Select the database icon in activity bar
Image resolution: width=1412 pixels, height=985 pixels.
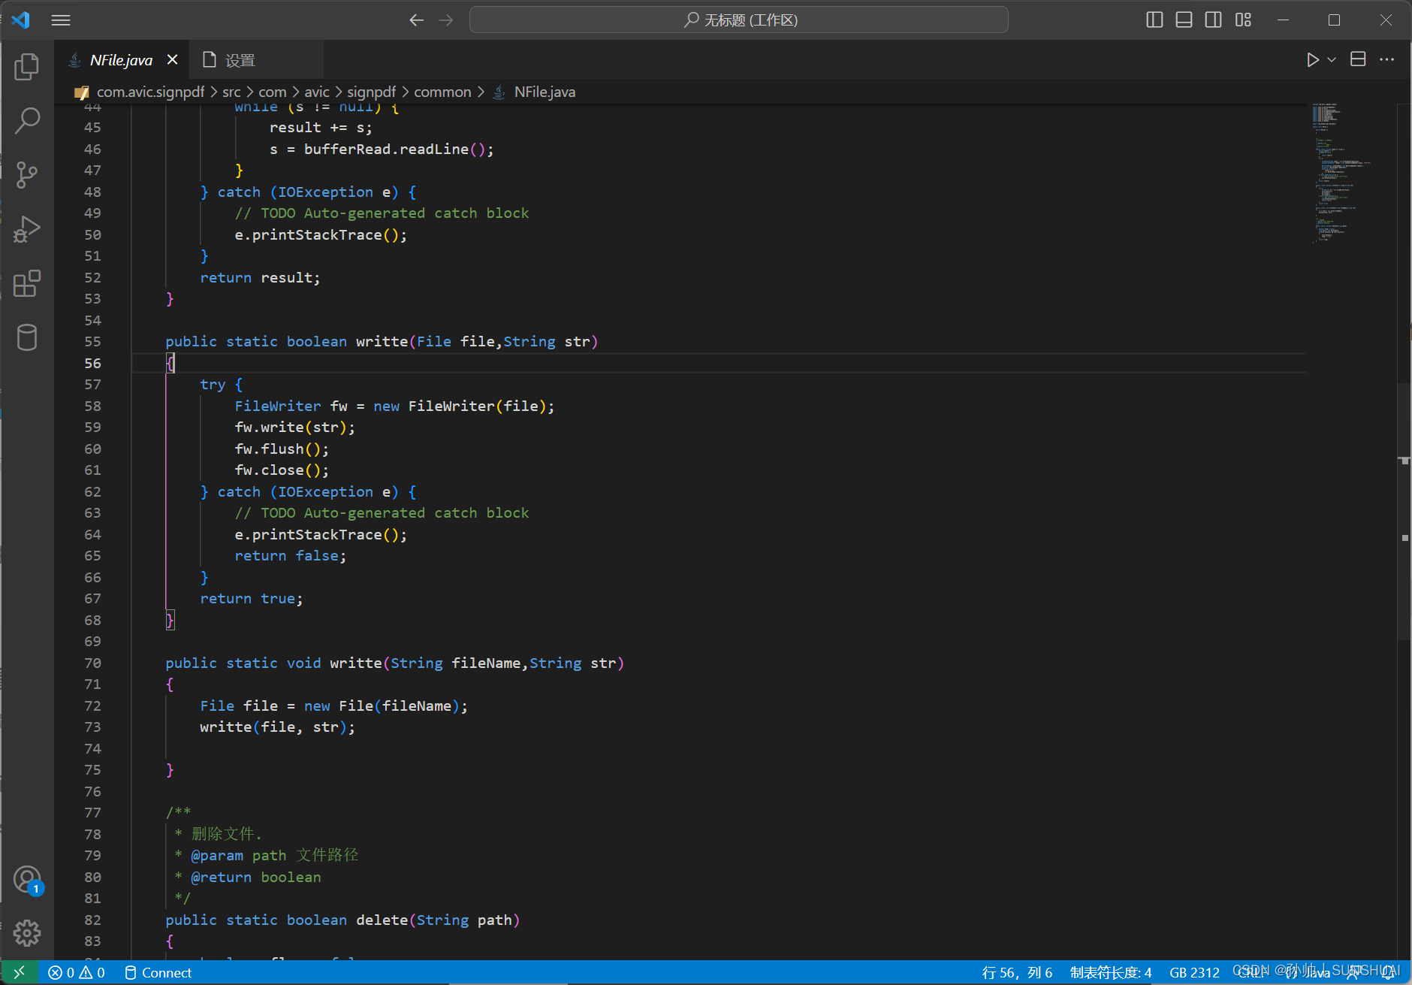pyautogui.click(x=27, y=337)
